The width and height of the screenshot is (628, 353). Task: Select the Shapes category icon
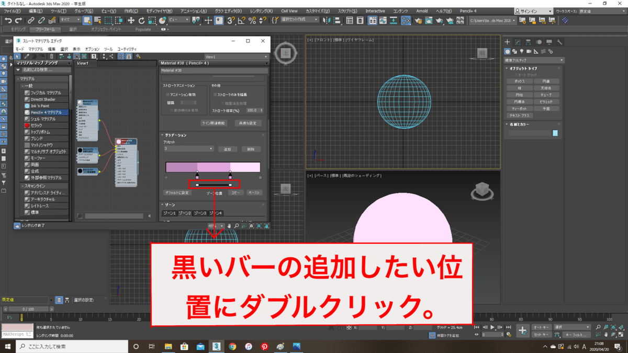[514, 51]
